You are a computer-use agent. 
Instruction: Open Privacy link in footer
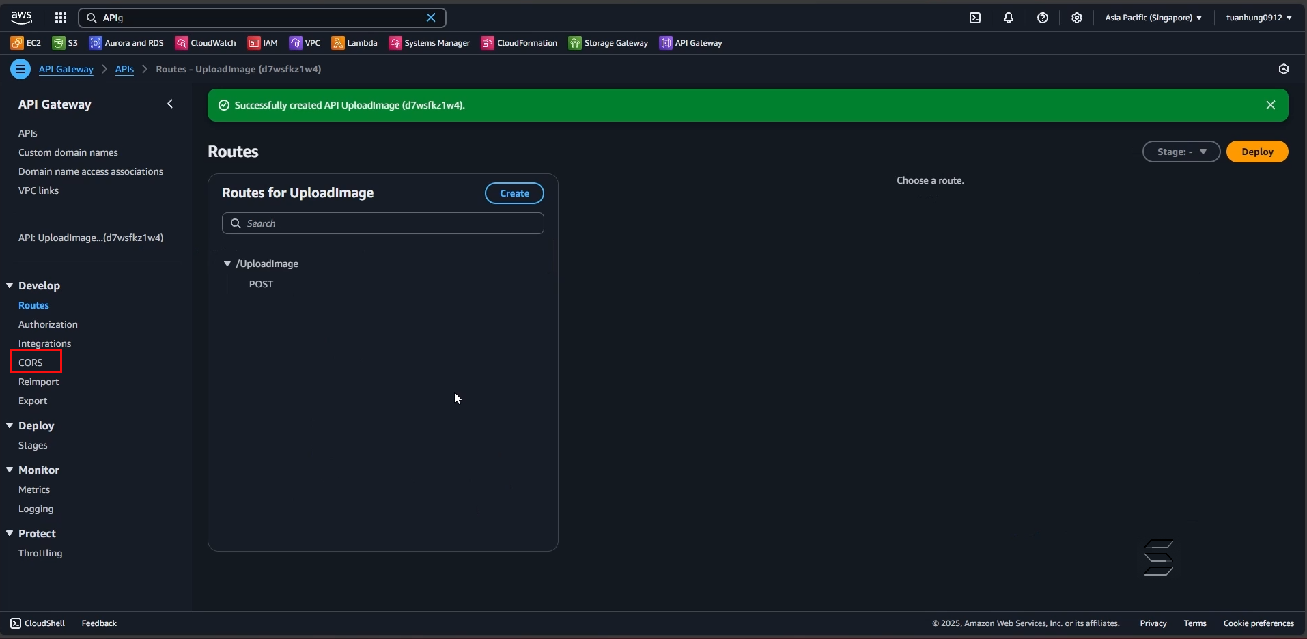click(x=1153, y=623)
